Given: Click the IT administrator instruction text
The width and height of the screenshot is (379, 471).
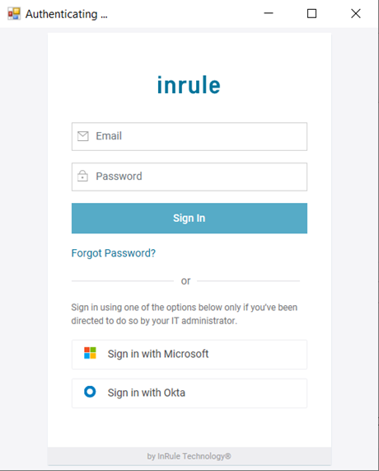Looking at the screenshot, I should (x=185, y=314).
